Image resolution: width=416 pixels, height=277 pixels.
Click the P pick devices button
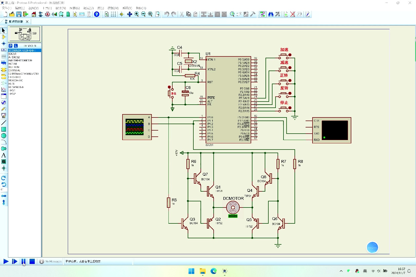11,46
